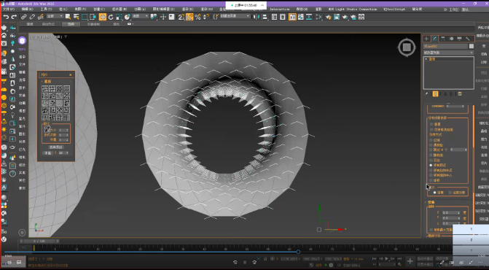The height and width of the screenshot is (270, 489).
Task: Switch to the Utilities wrench command panel tab
Action: click(x=467, y=39)
